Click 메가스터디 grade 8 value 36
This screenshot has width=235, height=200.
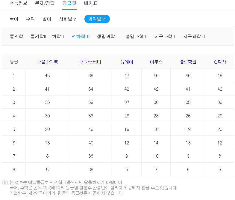click(x=91, y=170)
